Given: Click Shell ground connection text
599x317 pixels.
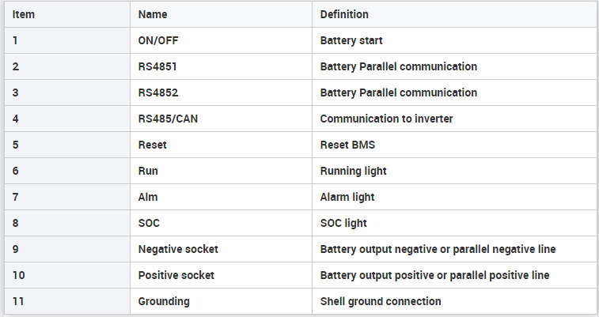Looking at the screenshot, I should click(381, 301).
